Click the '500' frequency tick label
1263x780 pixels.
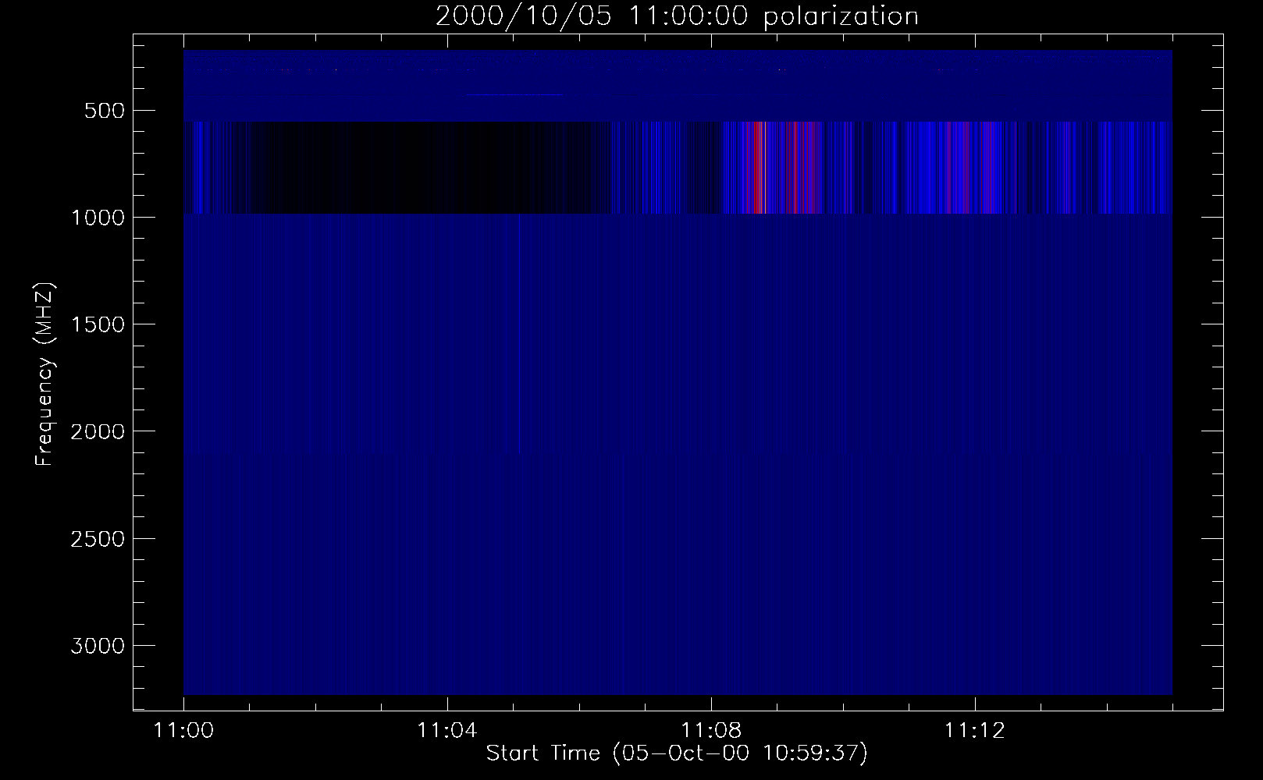104,111
